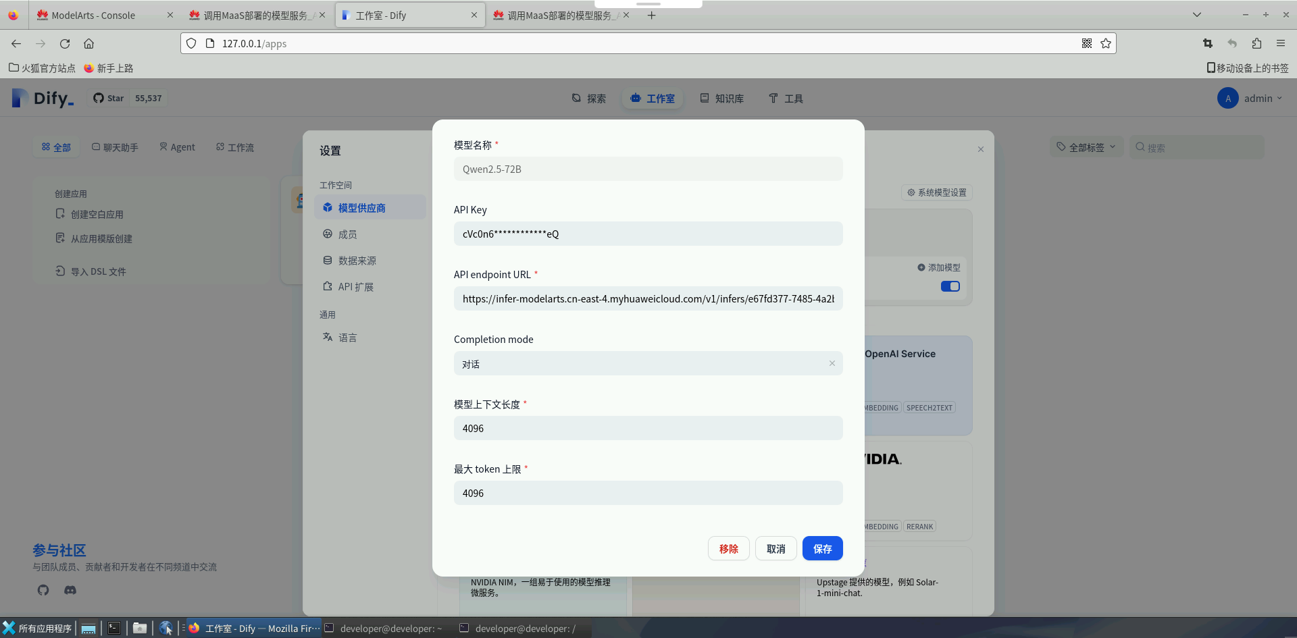Viewport: 1297px width, 638px height.
Task: Open the 火狐官方站点 bookmark folder
Action: click(42, 68)
